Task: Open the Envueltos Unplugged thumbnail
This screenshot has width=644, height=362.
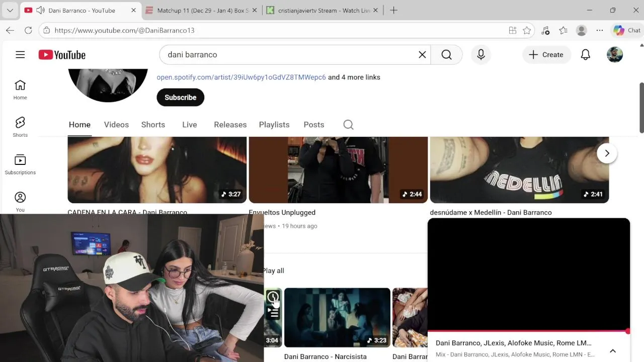Action: (x=338, y=170)
